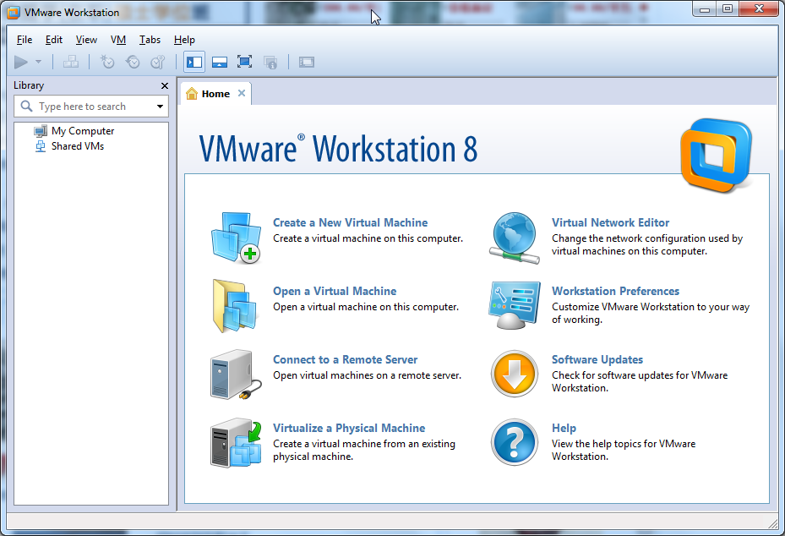
Task: Click the VMware title bar icon
Action: click(x=14, y=13)
